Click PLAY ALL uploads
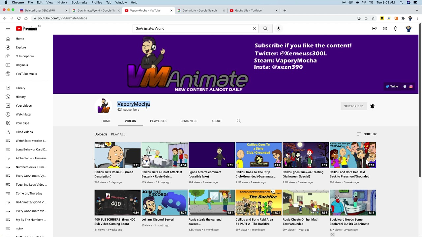This screenshot has height=237, width=422. 118,134
